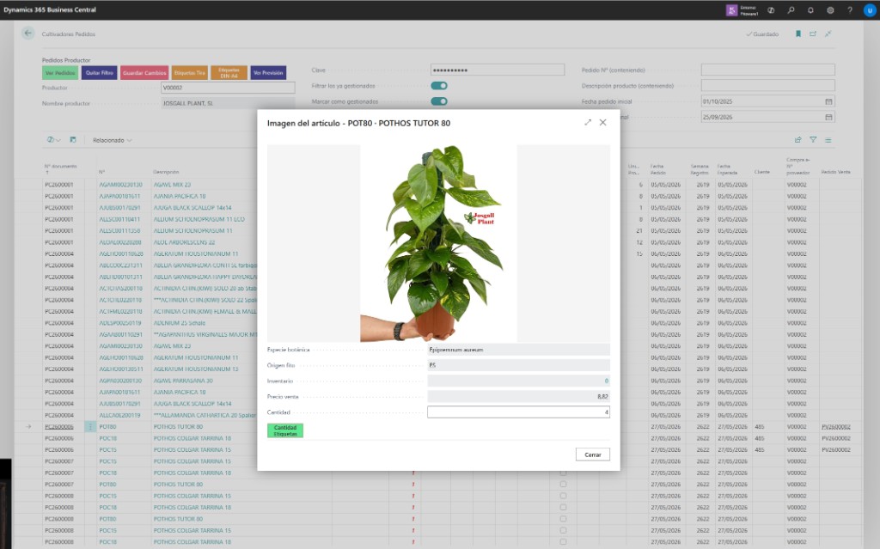Click the Etiquetas DIN-A4 button

229,73
